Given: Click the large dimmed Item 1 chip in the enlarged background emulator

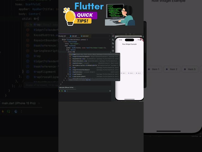Looking at the screenshot, I should tap(154, 69).
